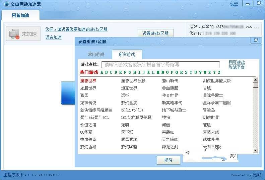Select 魔兽世界 from the game list
Image resolution: width=265 pixels, height=180 pixels.
click(88, 81)
